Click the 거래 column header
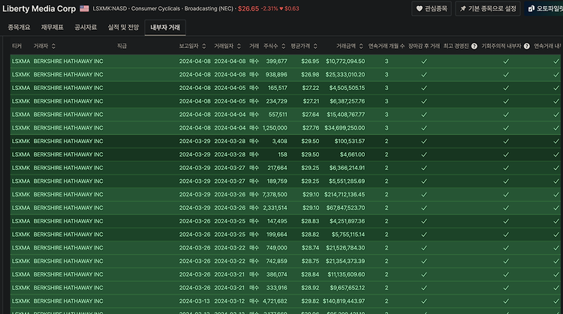The height and width of the screenshot is (314, 563). [x=254, y=46]
